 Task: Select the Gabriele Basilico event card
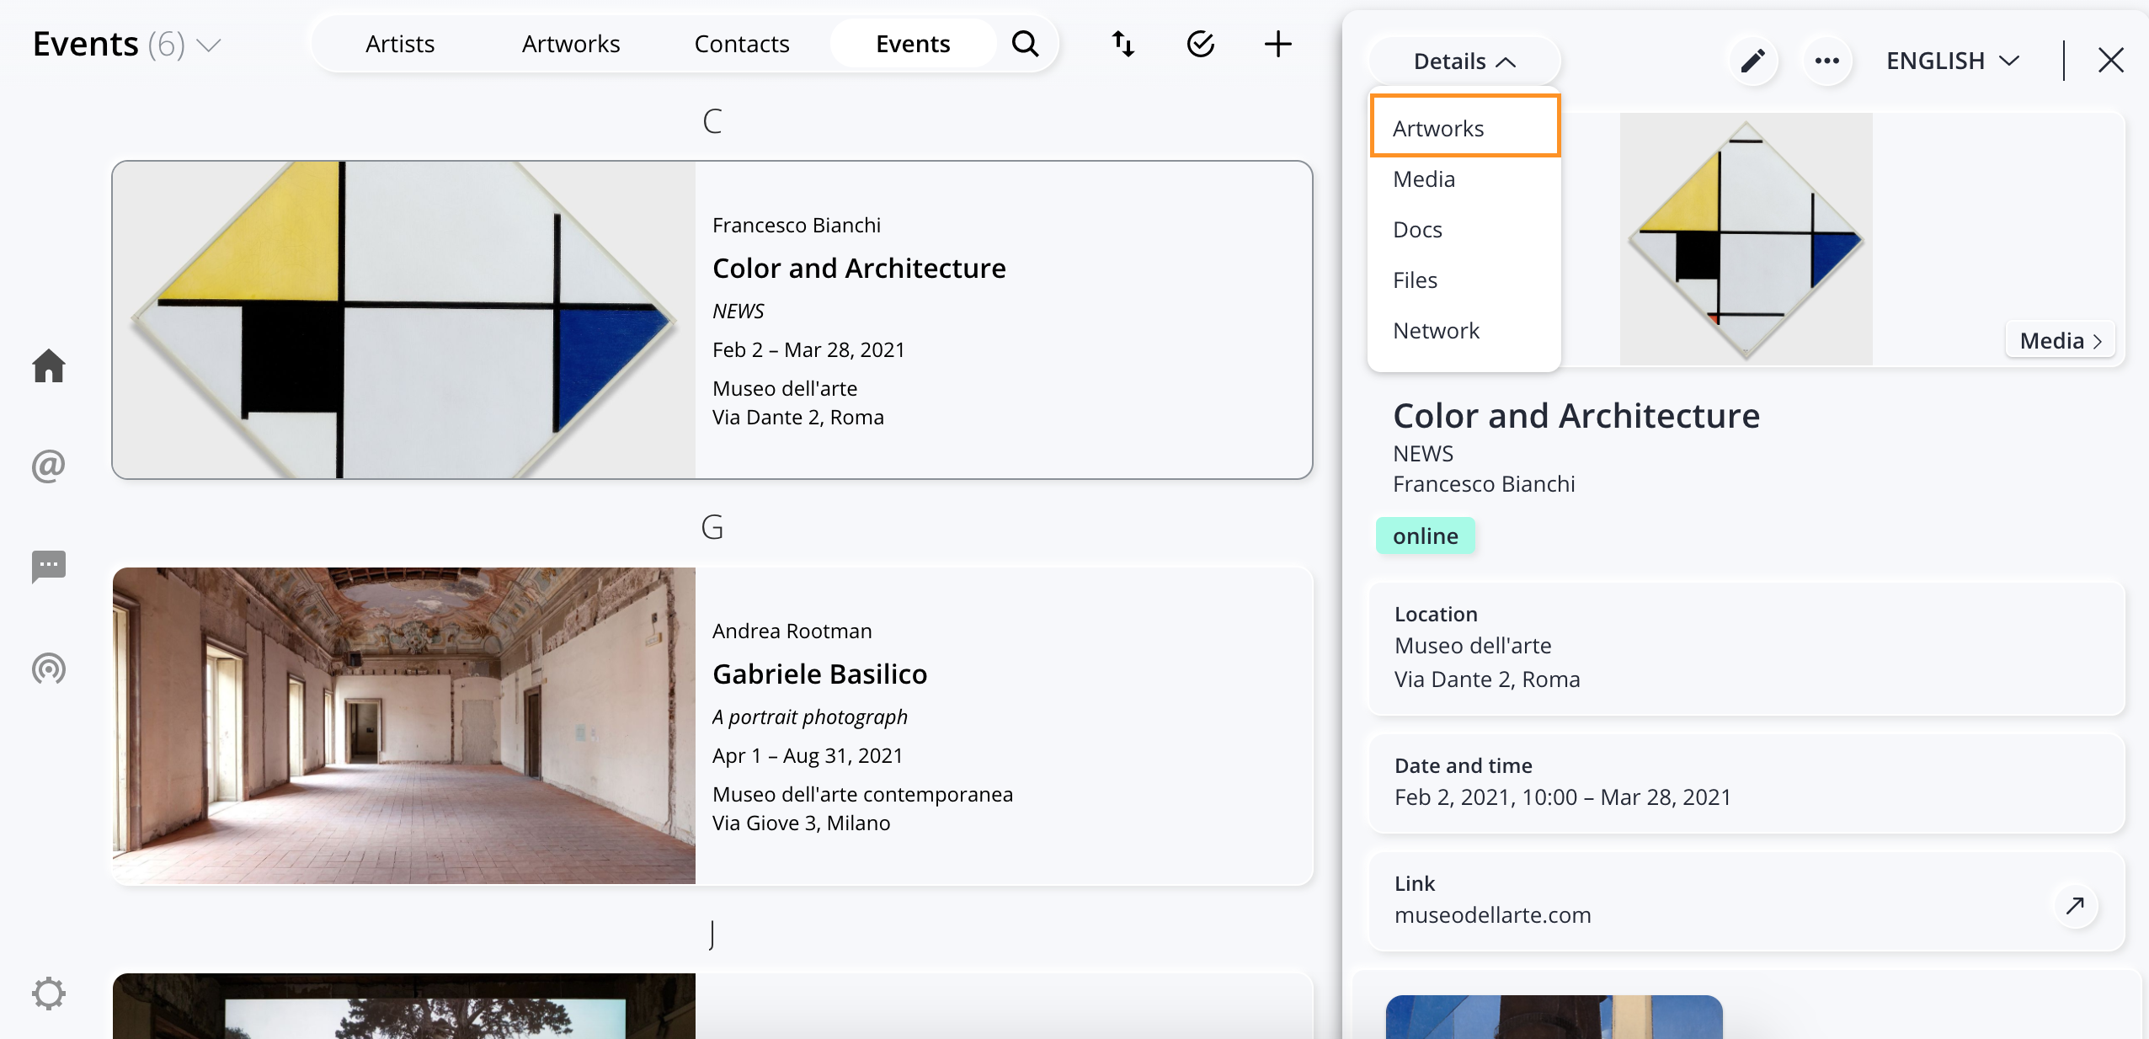(x=712, y=726)
